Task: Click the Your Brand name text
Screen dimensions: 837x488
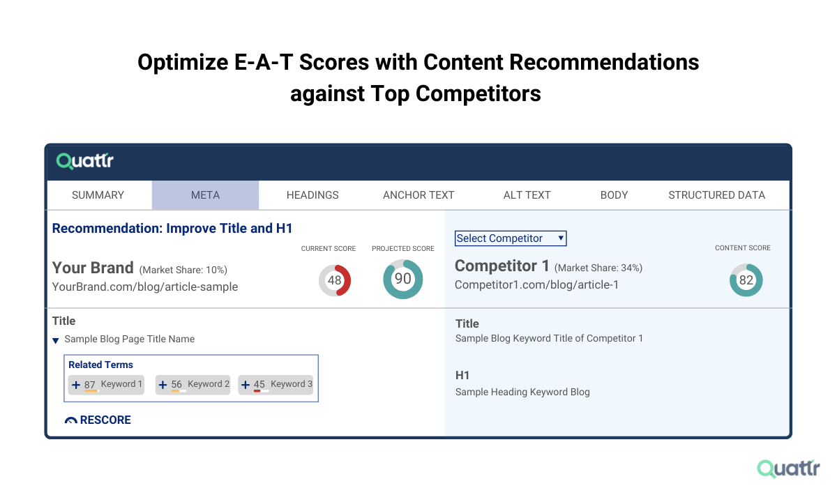Action: click(93, 268)
